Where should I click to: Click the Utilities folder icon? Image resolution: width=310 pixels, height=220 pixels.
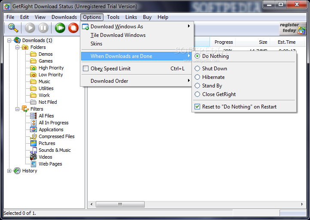33,88
